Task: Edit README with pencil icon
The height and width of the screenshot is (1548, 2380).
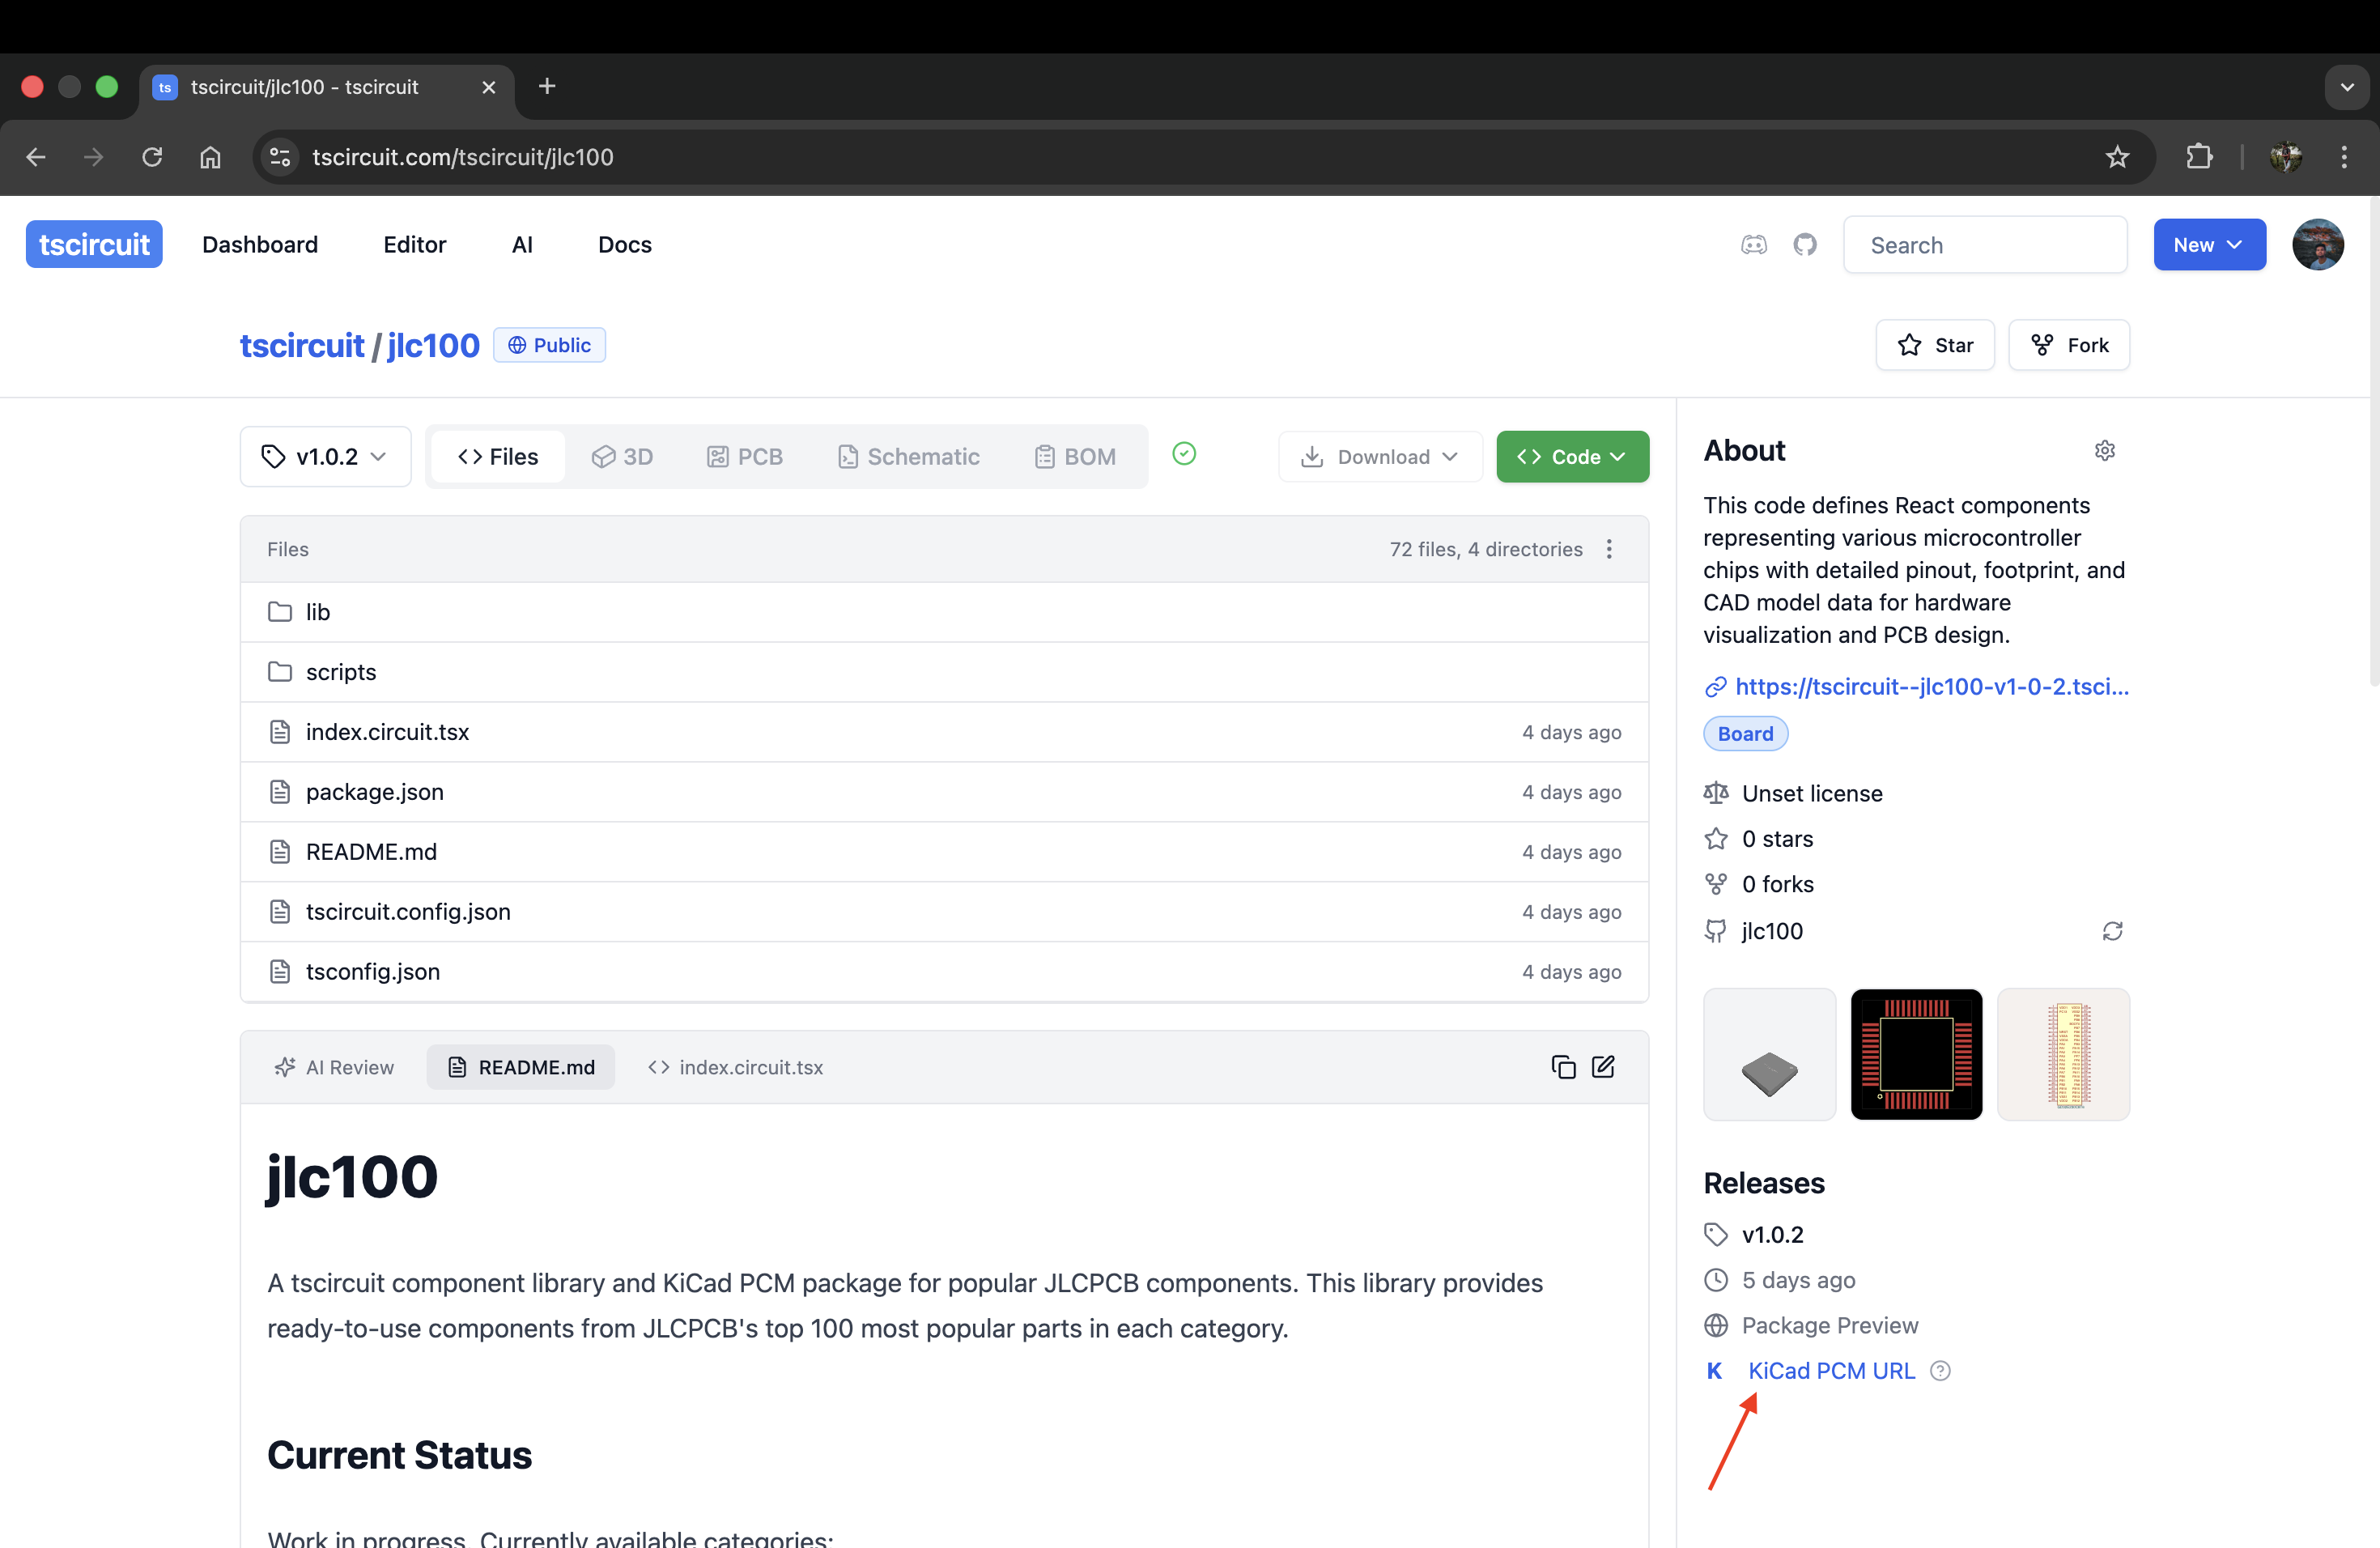Action: click(x=1603, y=1067)
